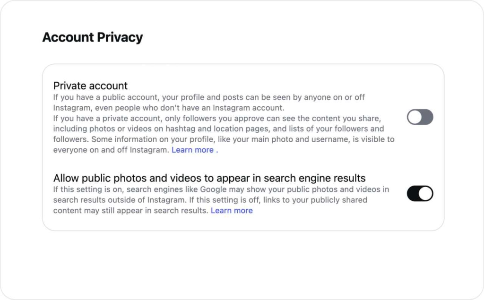Click the blue Learn more link in first section

194,150
